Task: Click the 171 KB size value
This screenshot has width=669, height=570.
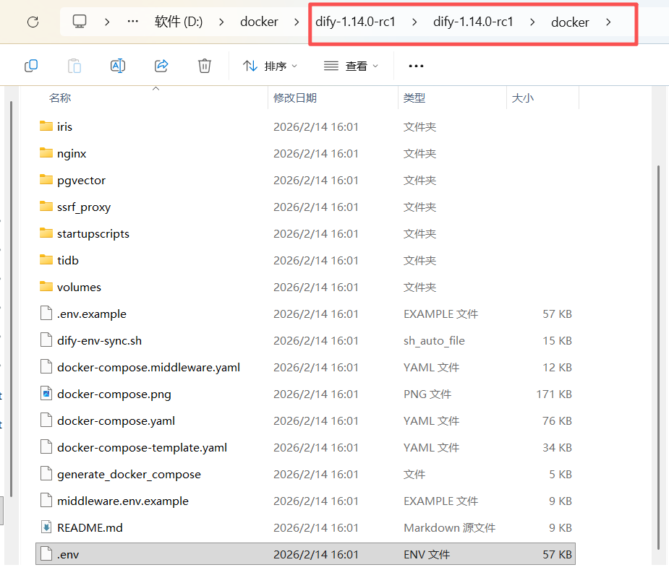Action: pyautogui.click(x=554, y=394)
